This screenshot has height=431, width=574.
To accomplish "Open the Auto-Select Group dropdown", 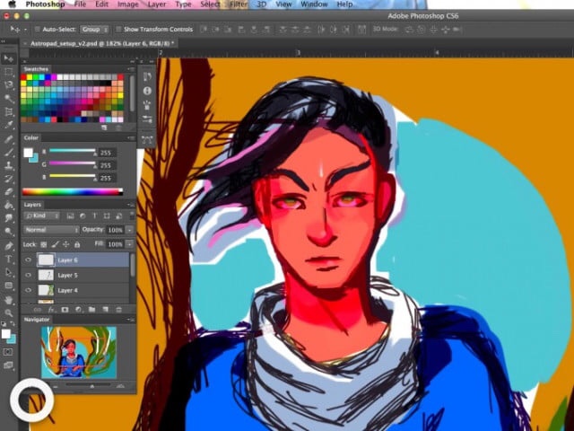I will point(92,30).
